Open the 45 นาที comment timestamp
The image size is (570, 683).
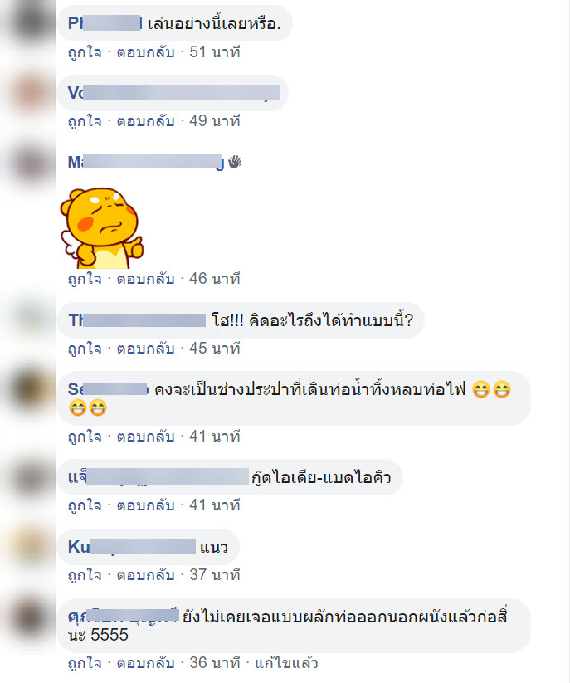tap(215, 349)
